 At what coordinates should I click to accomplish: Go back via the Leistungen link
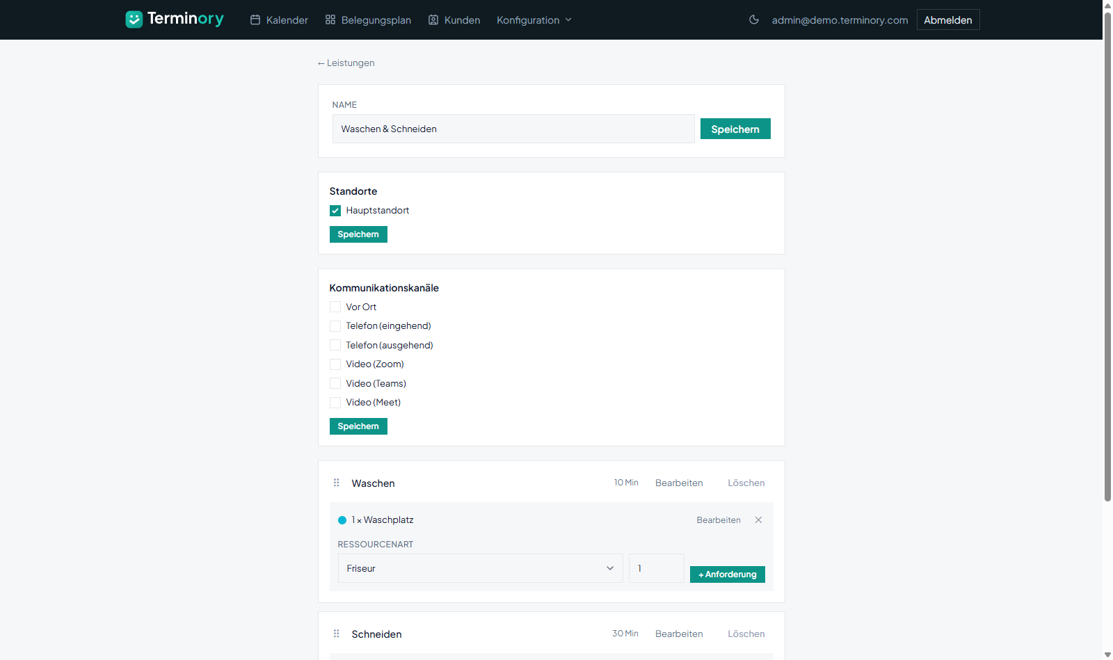pyautogui.click(x=346, y=63)
